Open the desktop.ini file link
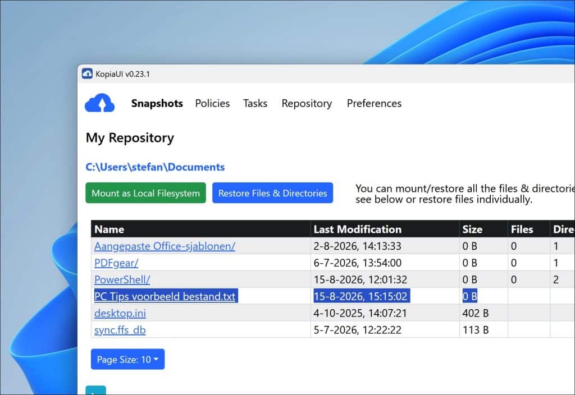Screen dimensions: 575x395 (120, 313)
